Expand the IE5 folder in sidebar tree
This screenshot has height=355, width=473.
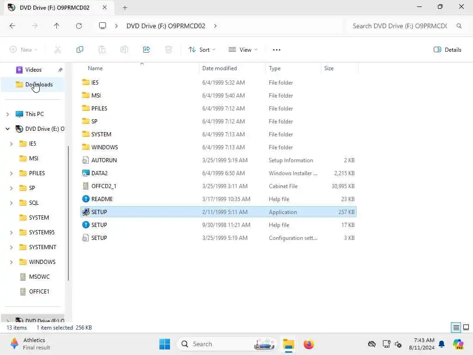(11, 144)
